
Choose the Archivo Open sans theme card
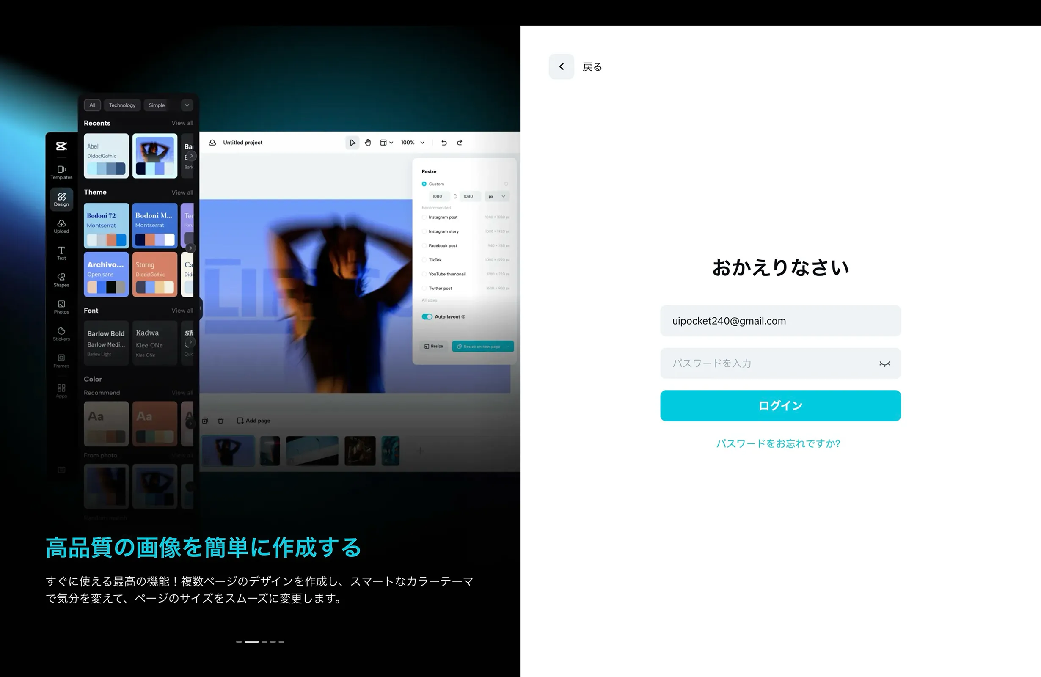(106, 274)
